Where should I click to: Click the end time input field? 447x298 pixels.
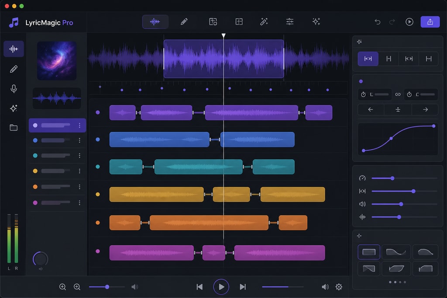pos(421,94)
